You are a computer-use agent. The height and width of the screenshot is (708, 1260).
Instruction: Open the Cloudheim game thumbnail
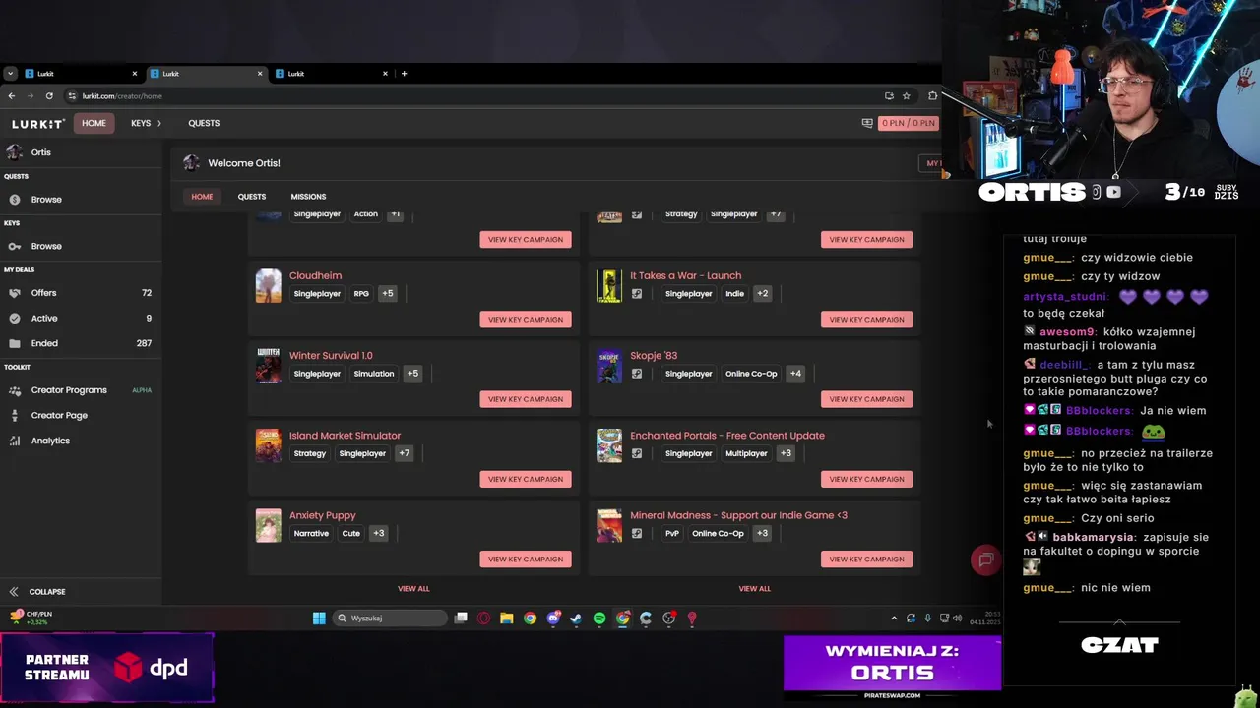pos(268,286)
